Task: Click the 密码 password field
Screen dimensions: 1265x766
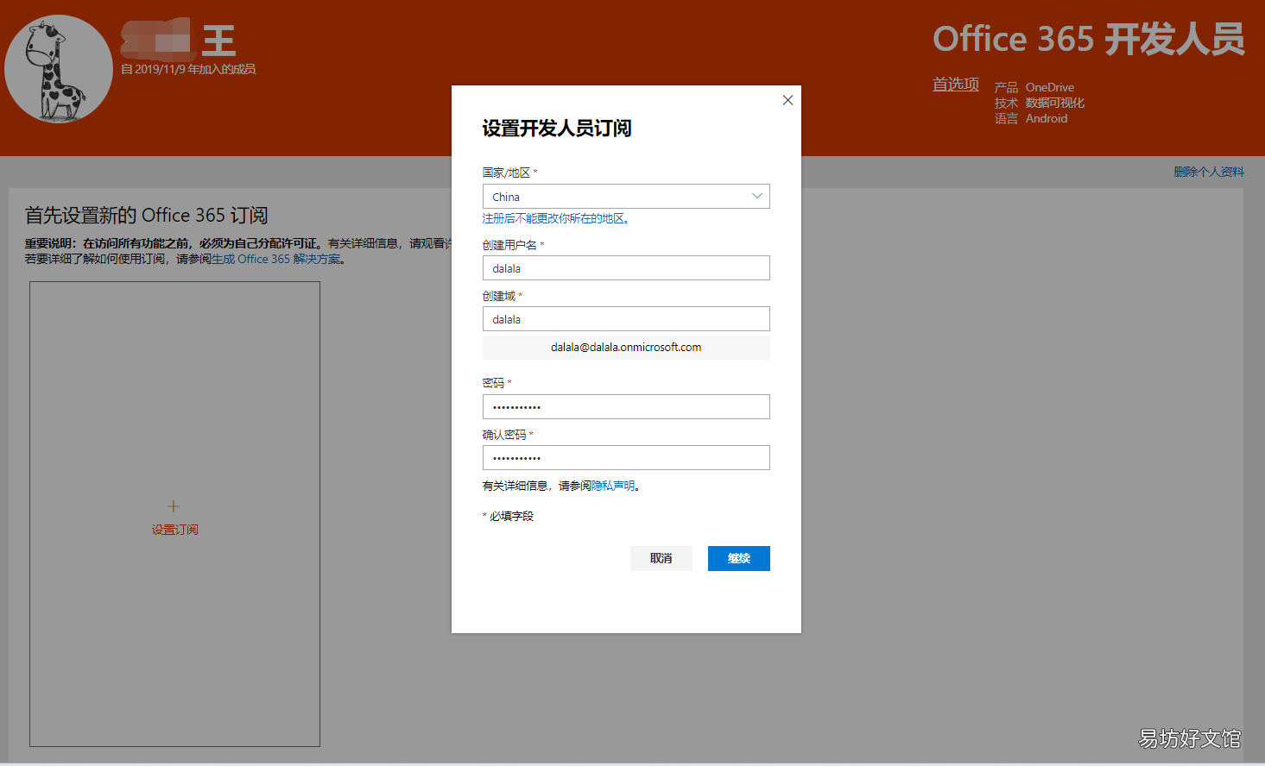Action: 626,407
